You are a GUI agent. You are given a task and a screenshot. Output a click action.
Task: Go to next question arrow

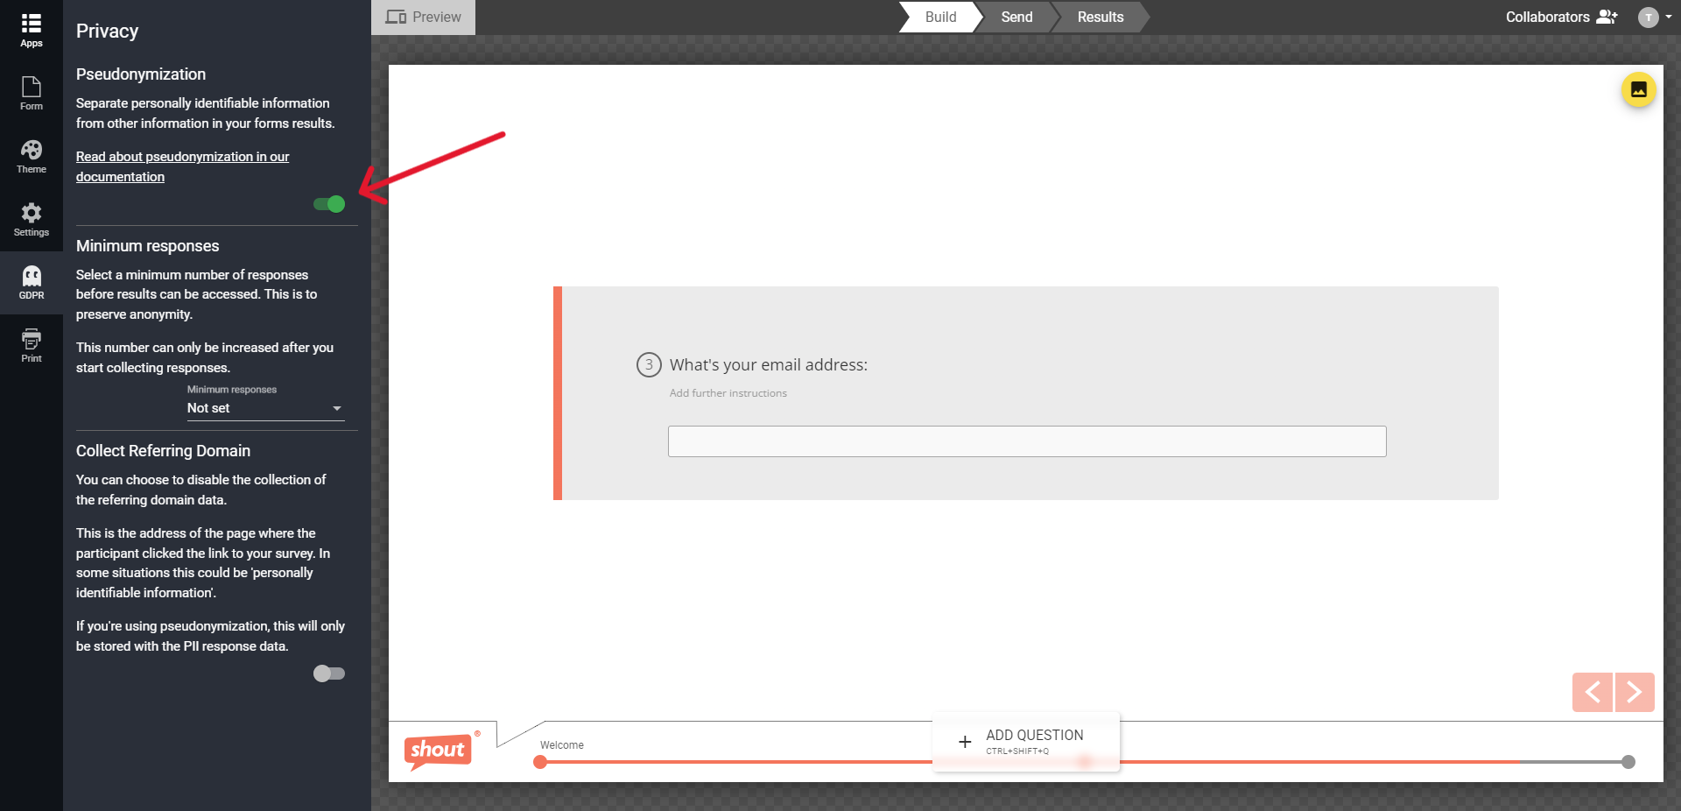coord(1635,692)
